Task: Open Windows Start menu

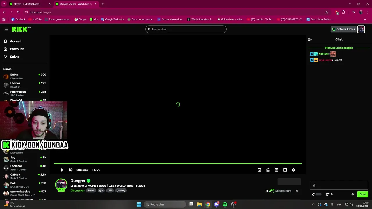Action: (139, 204)
